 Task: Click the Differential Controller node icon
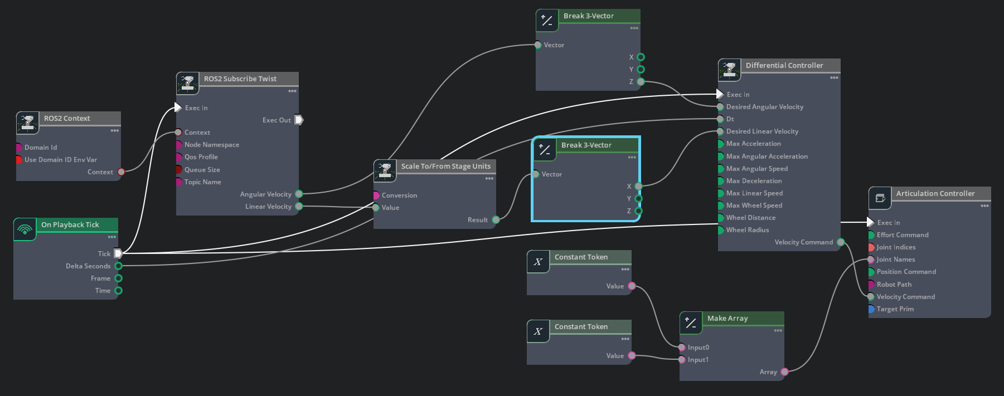(x=729, y=70)
